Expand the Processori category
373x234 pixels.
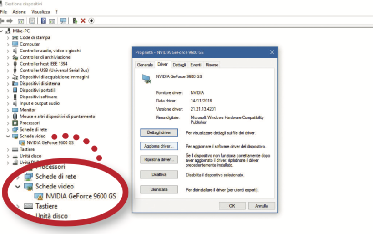click(x=8, y=123)
